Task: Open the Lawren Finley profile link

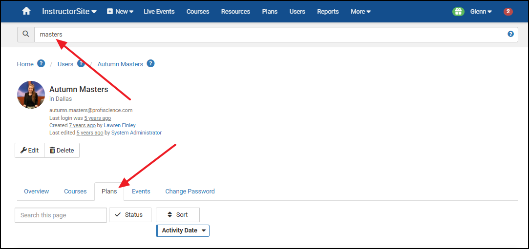Action: (x=120, y=125)
